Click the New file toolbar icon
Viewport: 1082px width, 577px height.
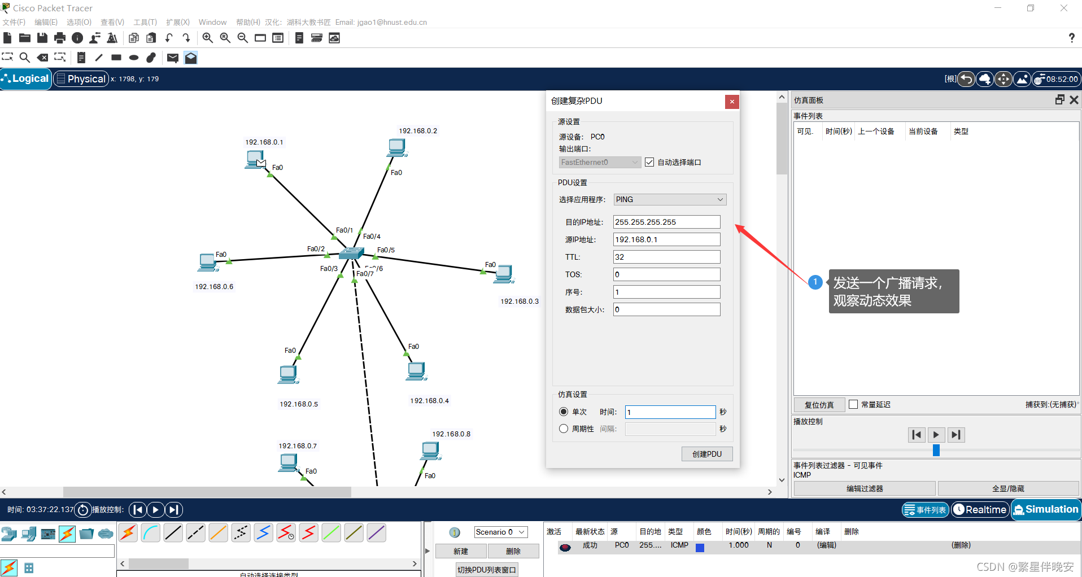pos(7,38)
